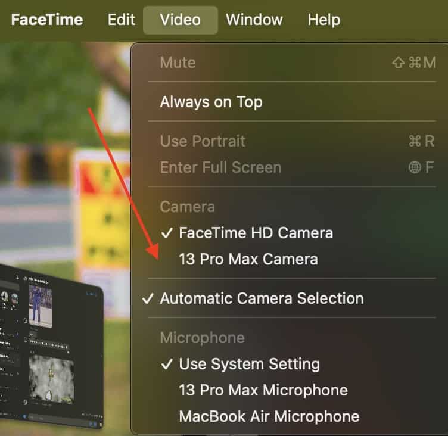Click globe icon in Full Screen shortcut

pos(415,167)
